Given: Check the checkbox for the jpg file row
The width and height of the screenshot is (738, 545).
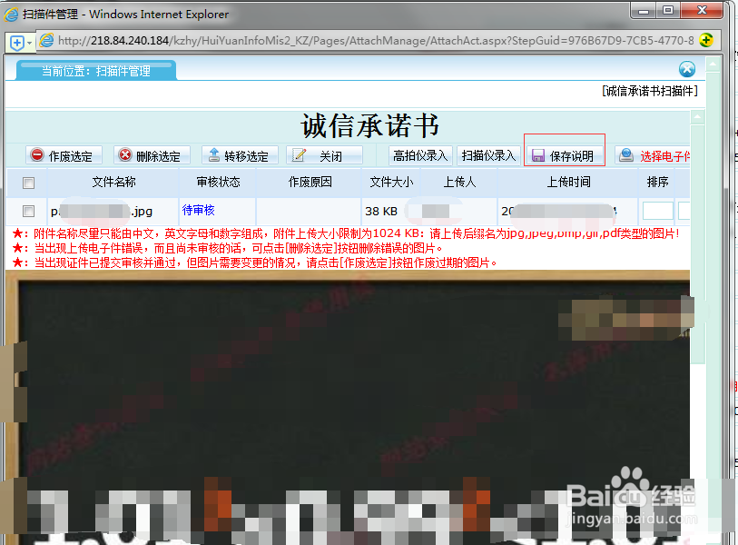Looking at the screenshot, I should point(29,211).
